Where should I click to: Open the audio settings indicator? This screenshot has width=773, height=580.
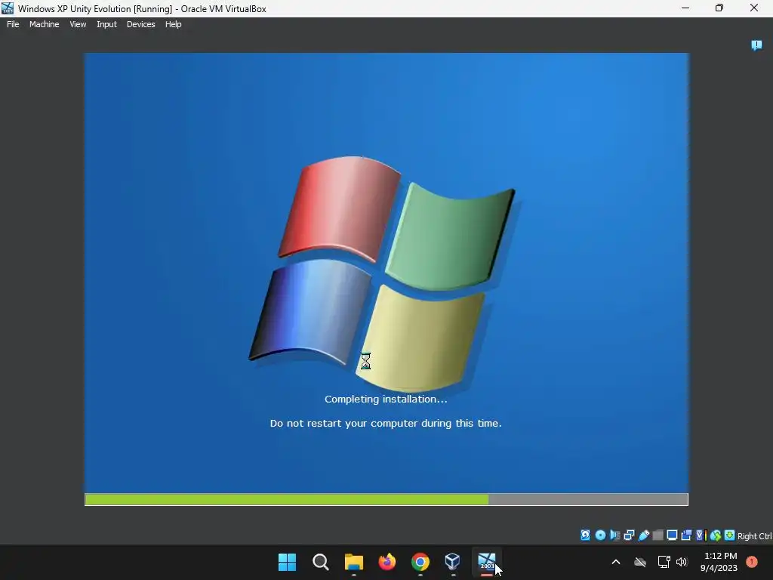click(614, 535)
